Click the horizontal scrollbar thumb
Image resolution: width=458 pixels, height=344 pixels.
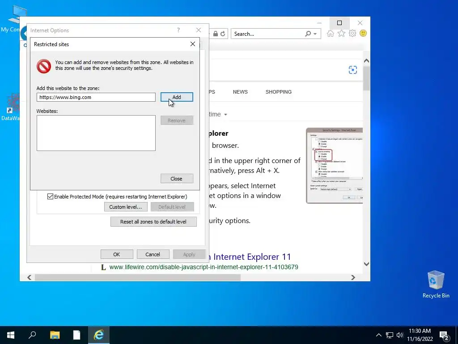point(138,277)
